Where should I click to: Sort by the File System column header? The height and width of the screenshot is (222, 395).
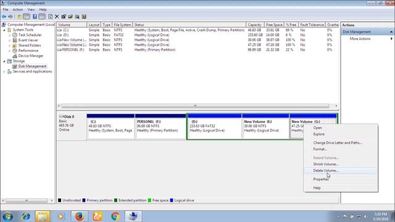(x=122, y=25)
